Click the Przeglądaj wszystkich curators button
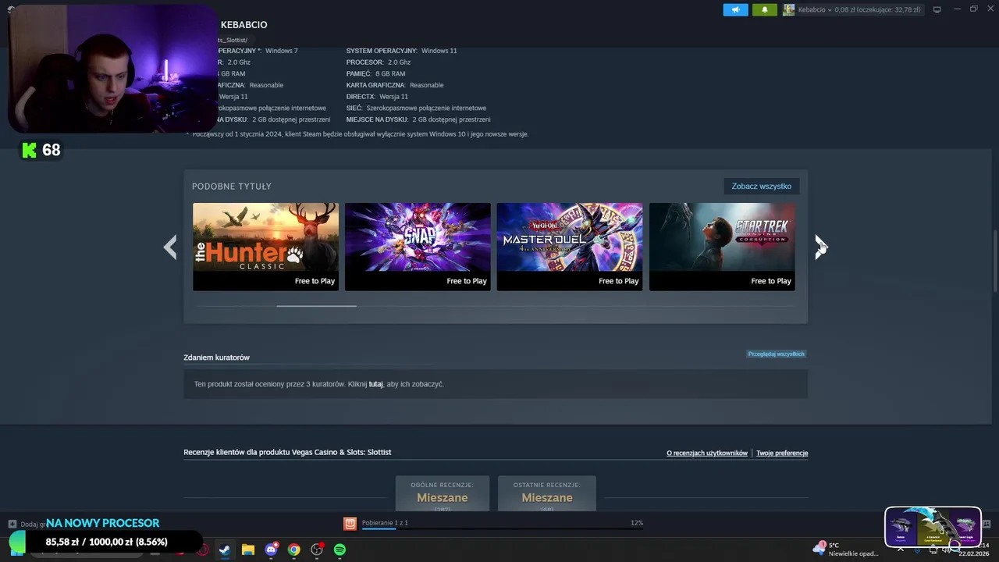Screen dimensions: 999x562 click(776, 354)
